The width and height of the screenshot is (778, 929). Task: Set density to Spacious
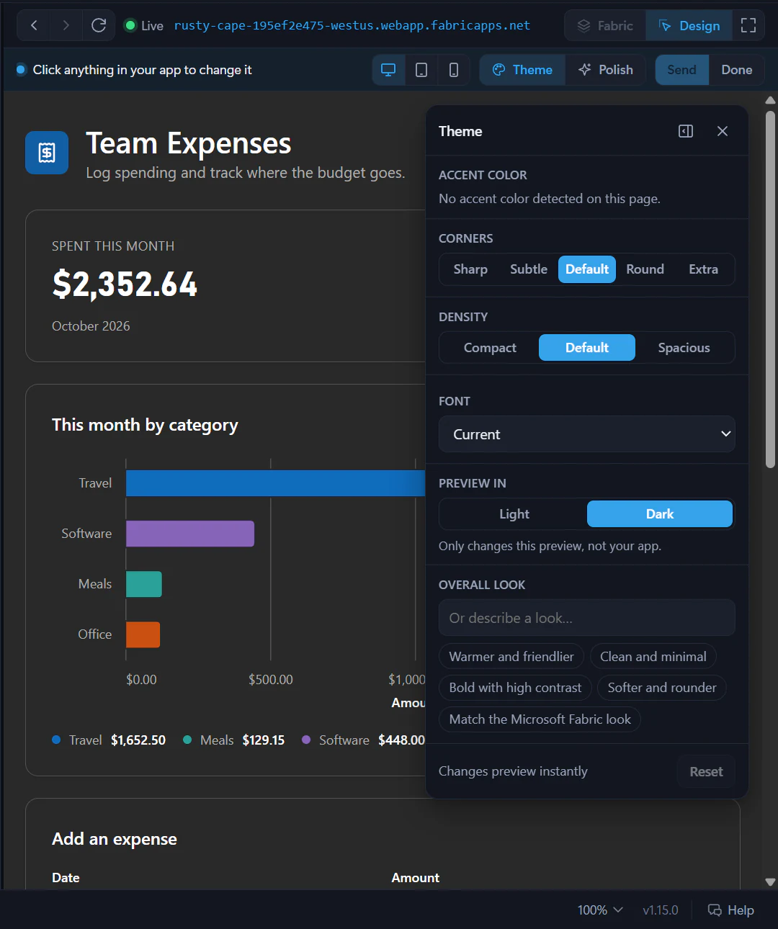[x=684, y=348]
